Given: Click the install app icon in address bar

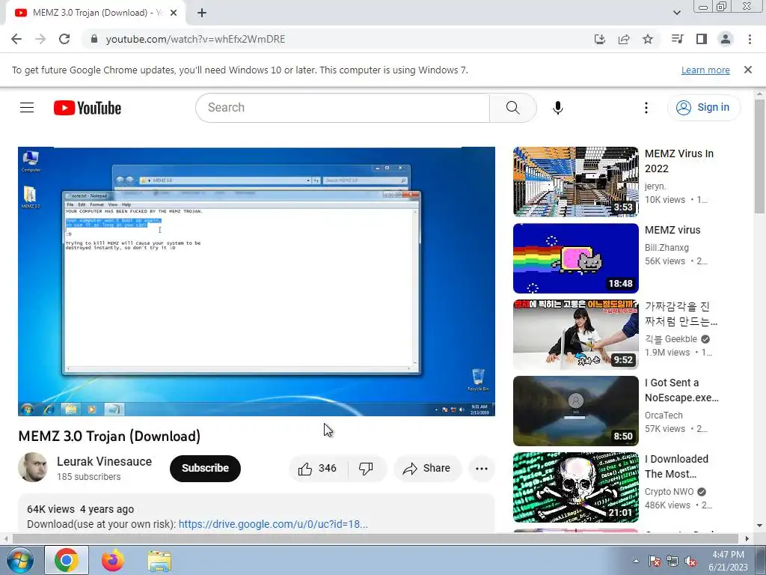Looking at the screenshot, I should [599, 39].
